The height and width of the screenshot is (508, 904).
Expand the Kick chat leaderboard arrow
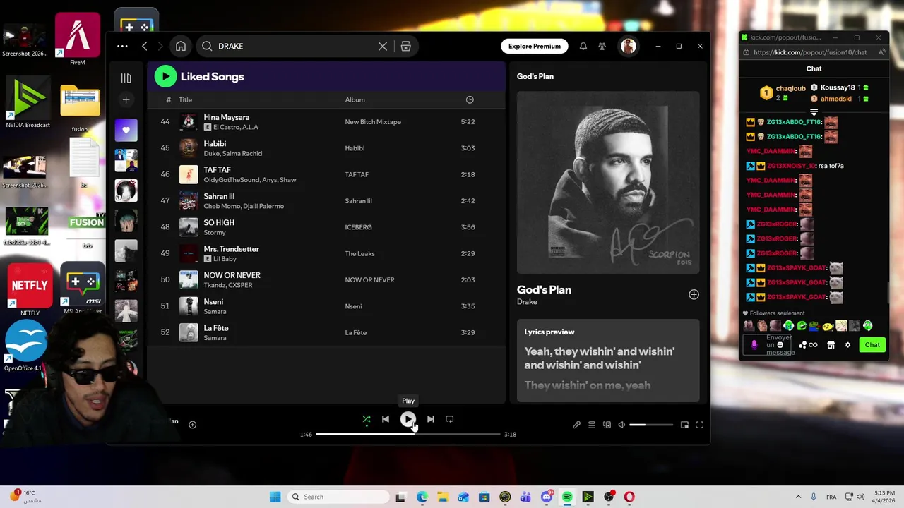click(814, 112)
